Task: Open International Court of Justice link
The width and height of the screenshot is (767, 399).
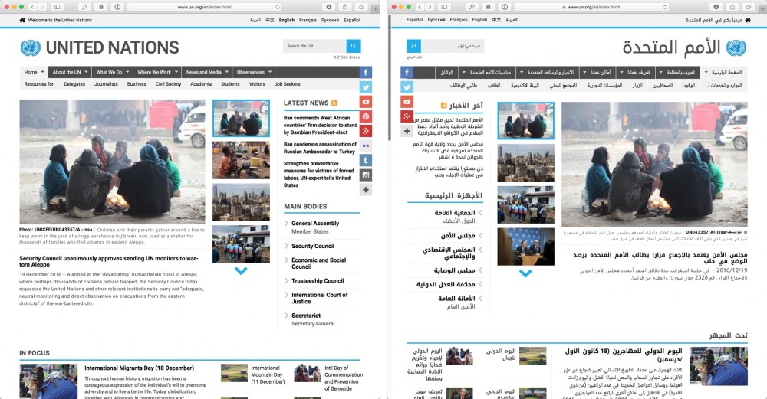Action: point(319,299)
